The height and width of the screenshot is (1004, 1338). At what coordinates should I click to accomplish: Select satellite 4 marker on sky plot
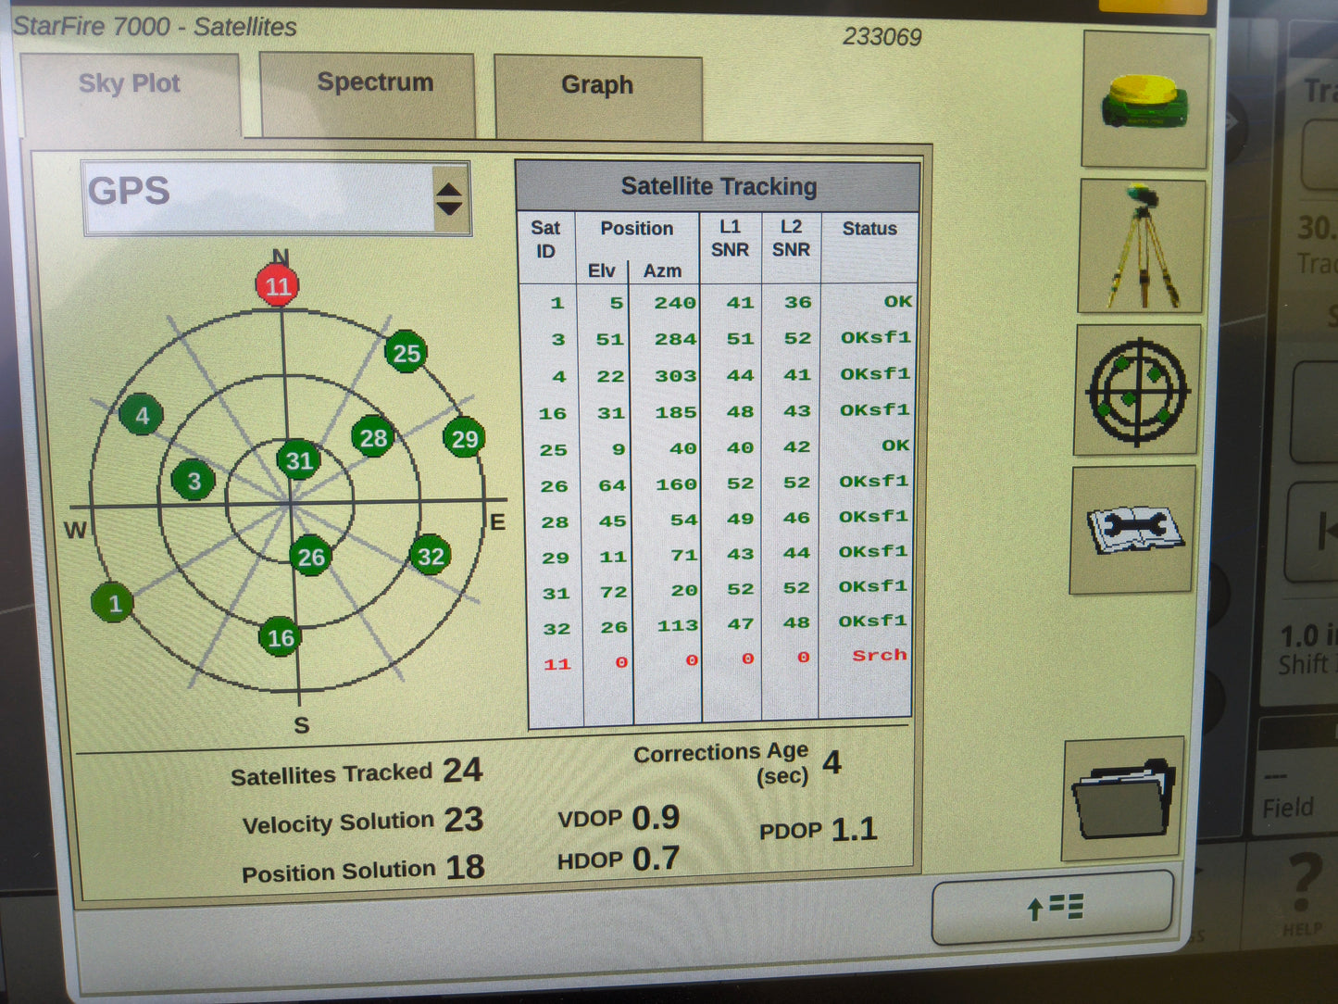tap(142, 415)
